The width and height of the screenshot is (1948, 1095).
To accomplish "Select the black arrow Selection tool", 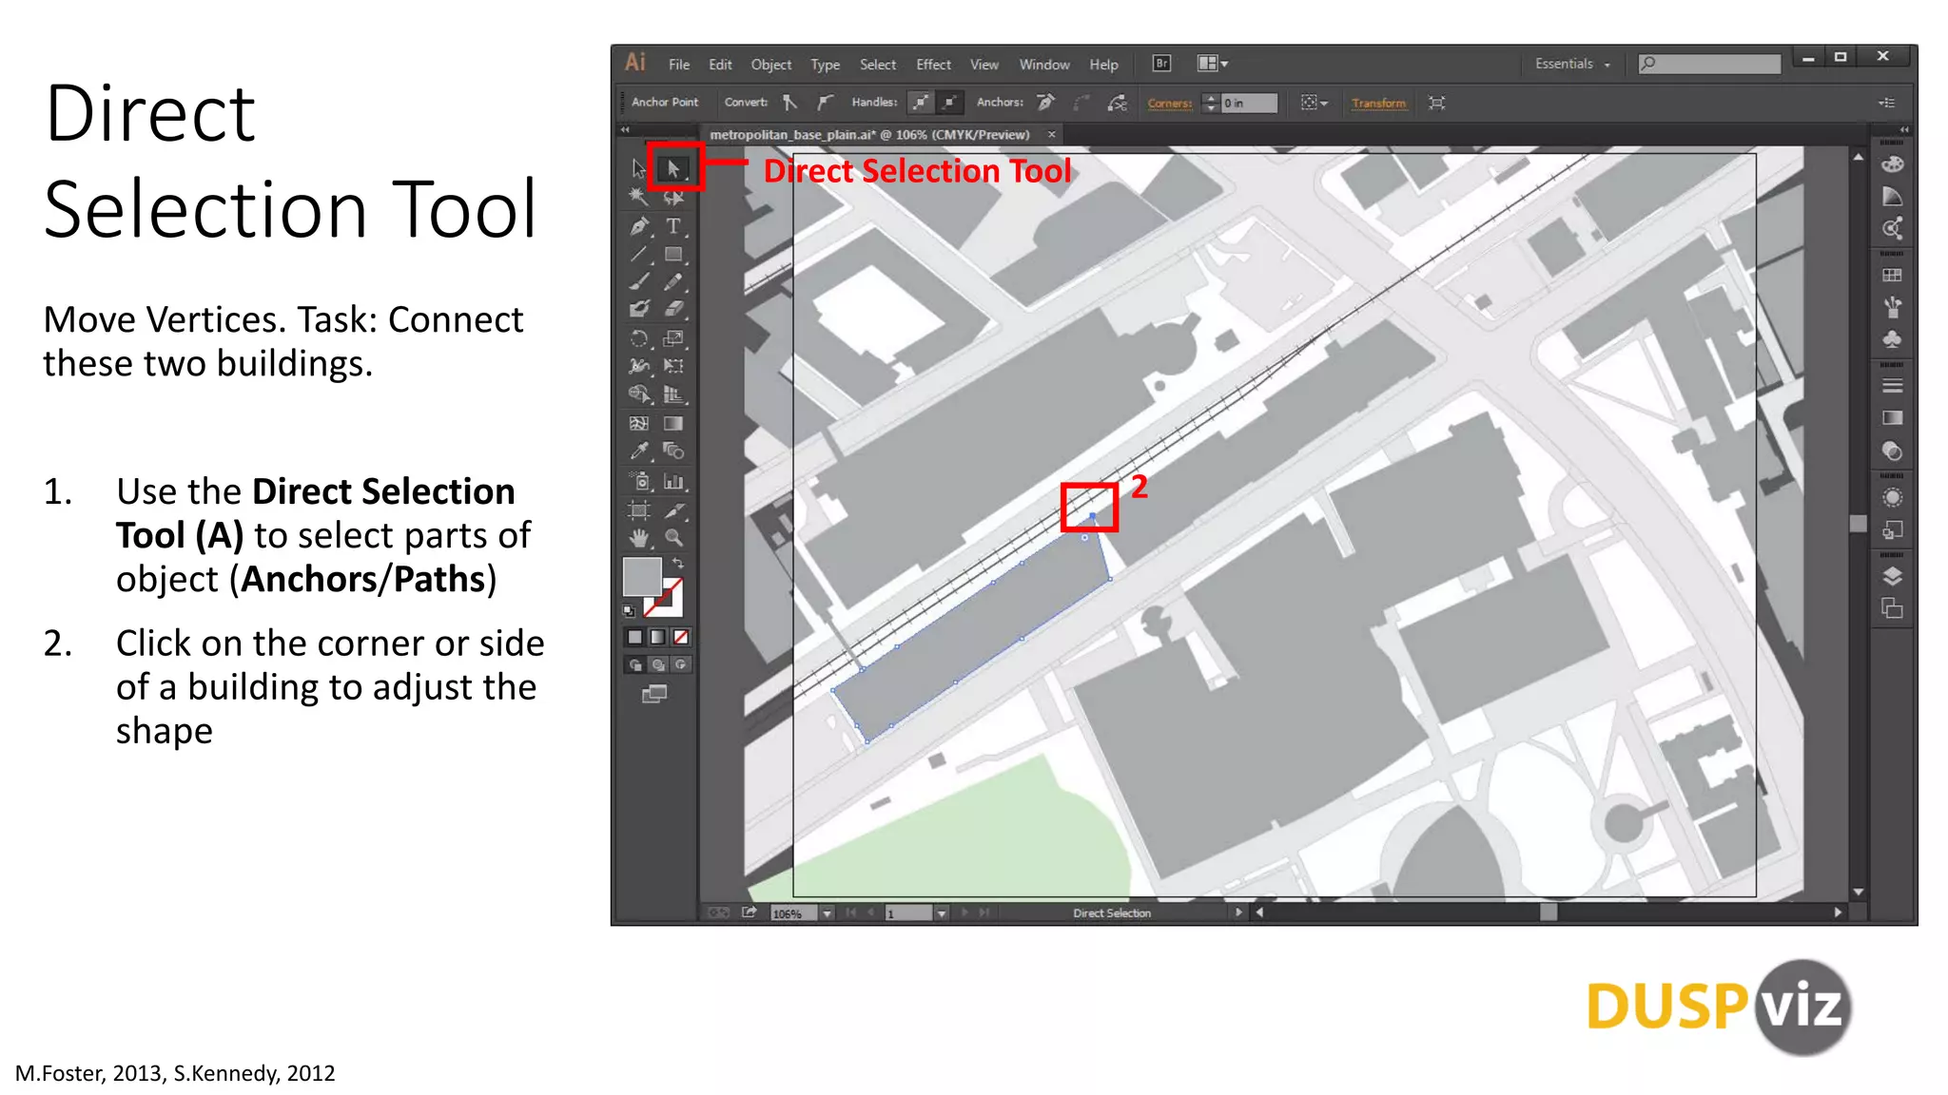I will click(639, 169).
